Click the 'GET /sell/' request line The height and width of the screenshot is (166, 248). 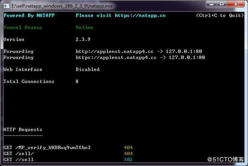pos(18,154)
